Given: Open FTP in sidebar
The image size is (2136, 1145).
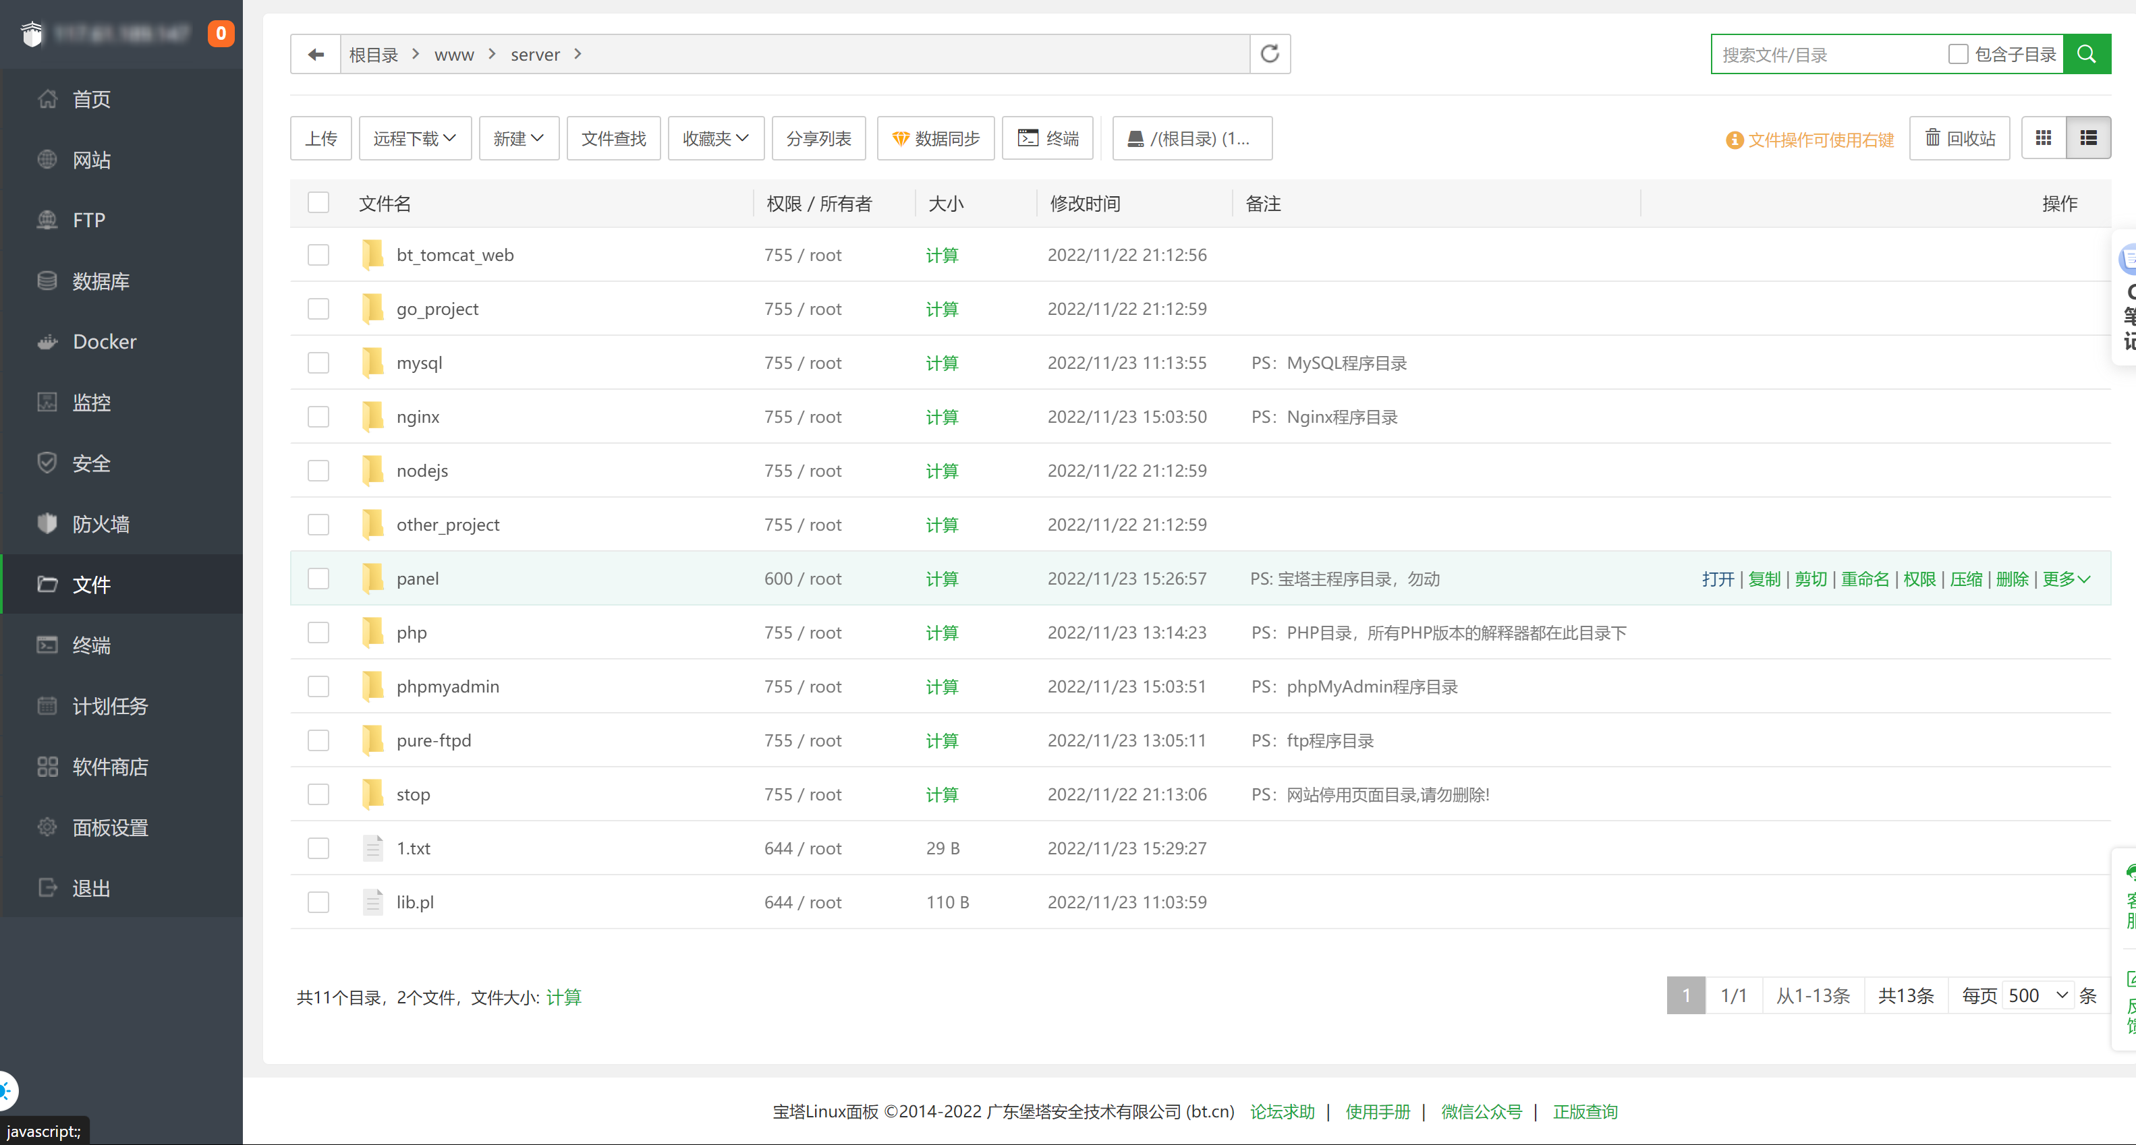Looking at the screenshot, I should pyautogui.click(x=122, y=221).
